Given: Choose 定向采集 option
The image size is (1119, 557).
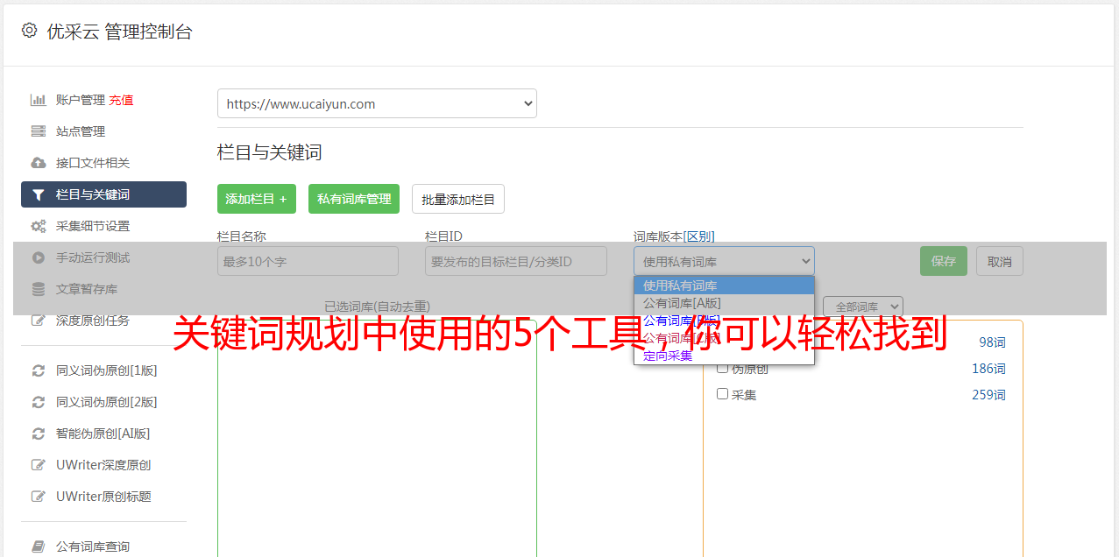Looking at the screenshot, I should [724, 356].
